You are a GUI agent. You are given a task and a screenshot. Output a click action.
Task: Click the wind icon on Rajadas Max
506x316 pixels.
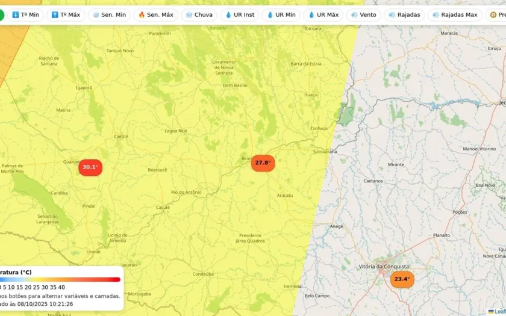(x=436, y=15)
